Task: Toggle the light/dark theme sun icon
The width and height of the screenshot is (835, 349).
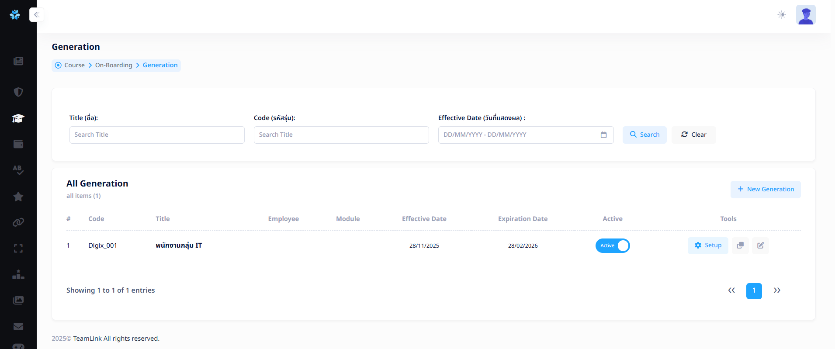Action: (x=781, y=15)
